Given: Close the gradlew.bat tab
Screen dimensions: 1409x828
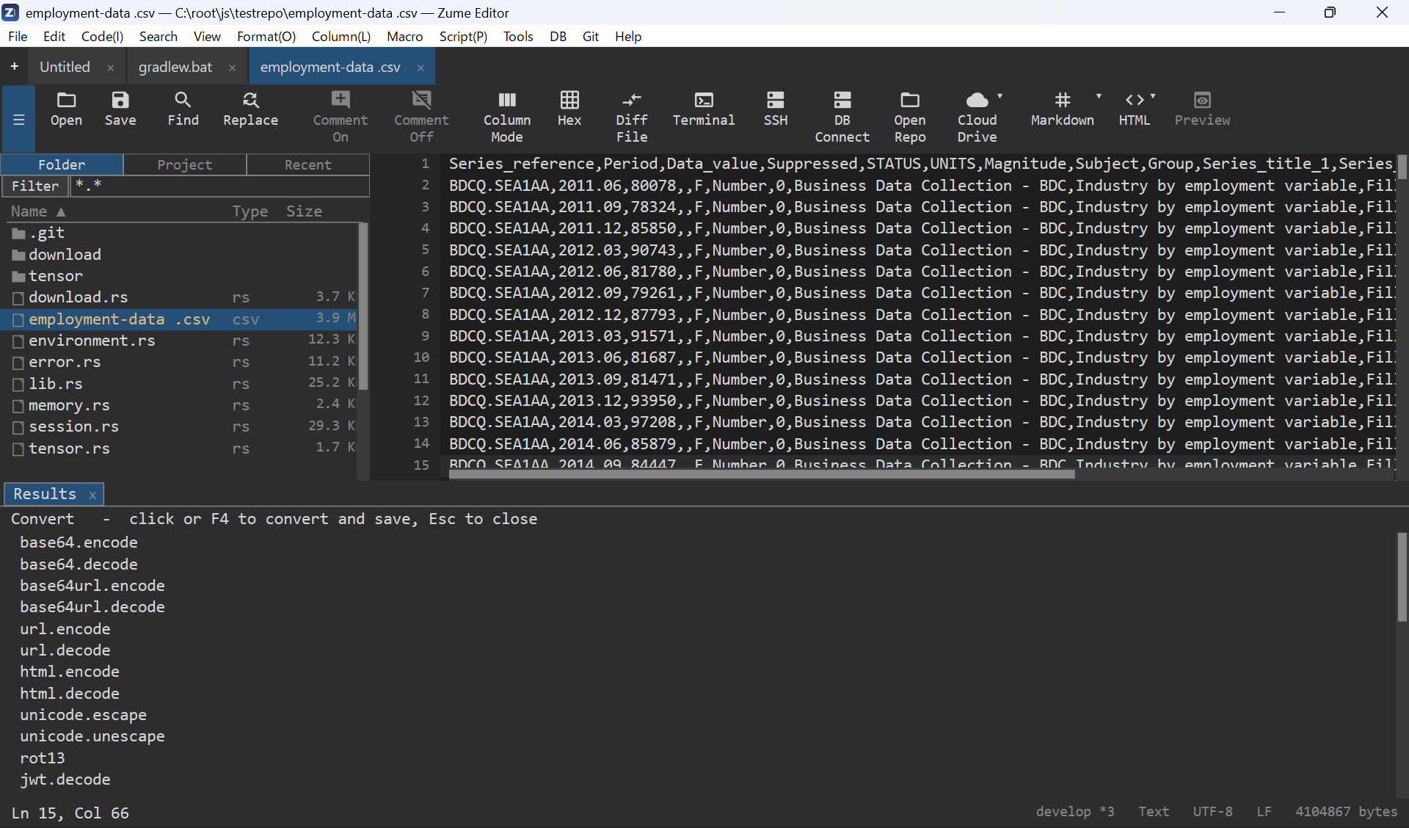Looking at the screenshot, I should pyautogui.click(x=232, y=68).
